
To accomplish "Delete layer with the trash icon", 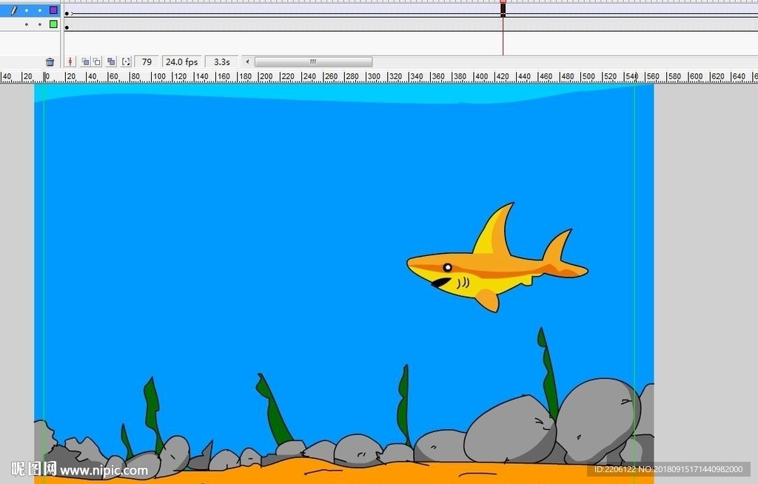I will (x=50, y=62).
